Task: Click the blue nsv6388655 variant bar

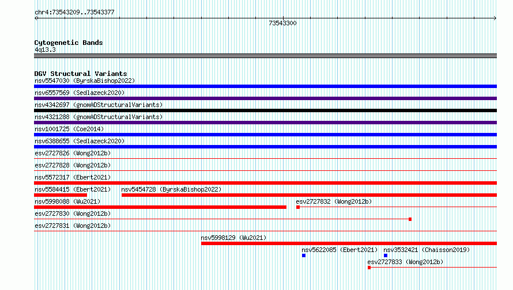Action: pos(265,147)
